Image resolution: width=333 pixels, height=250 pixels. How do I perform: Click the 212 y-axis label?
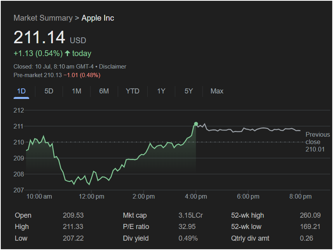tap(19, 111)
